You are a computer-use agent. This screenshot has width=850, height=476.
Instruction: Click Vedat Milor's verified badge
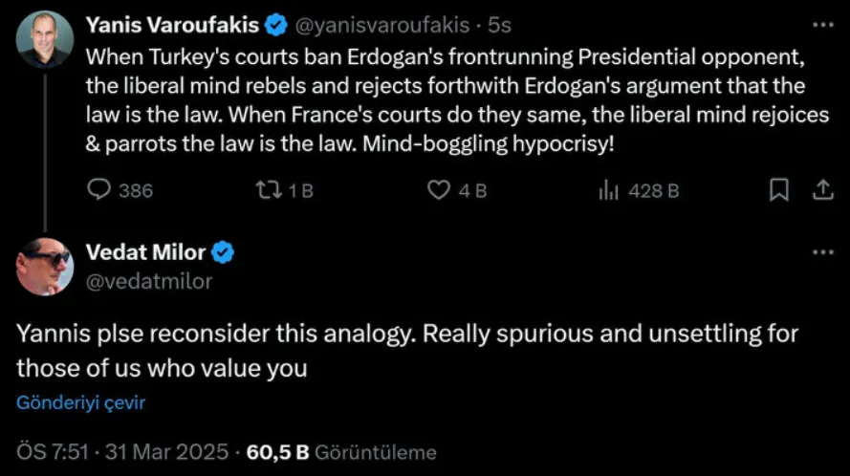coord(223,253)
